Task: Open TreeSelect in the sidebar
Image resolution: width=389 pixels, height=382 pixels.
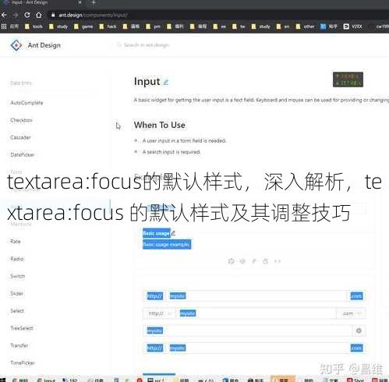Action: [x=22, y=328]
